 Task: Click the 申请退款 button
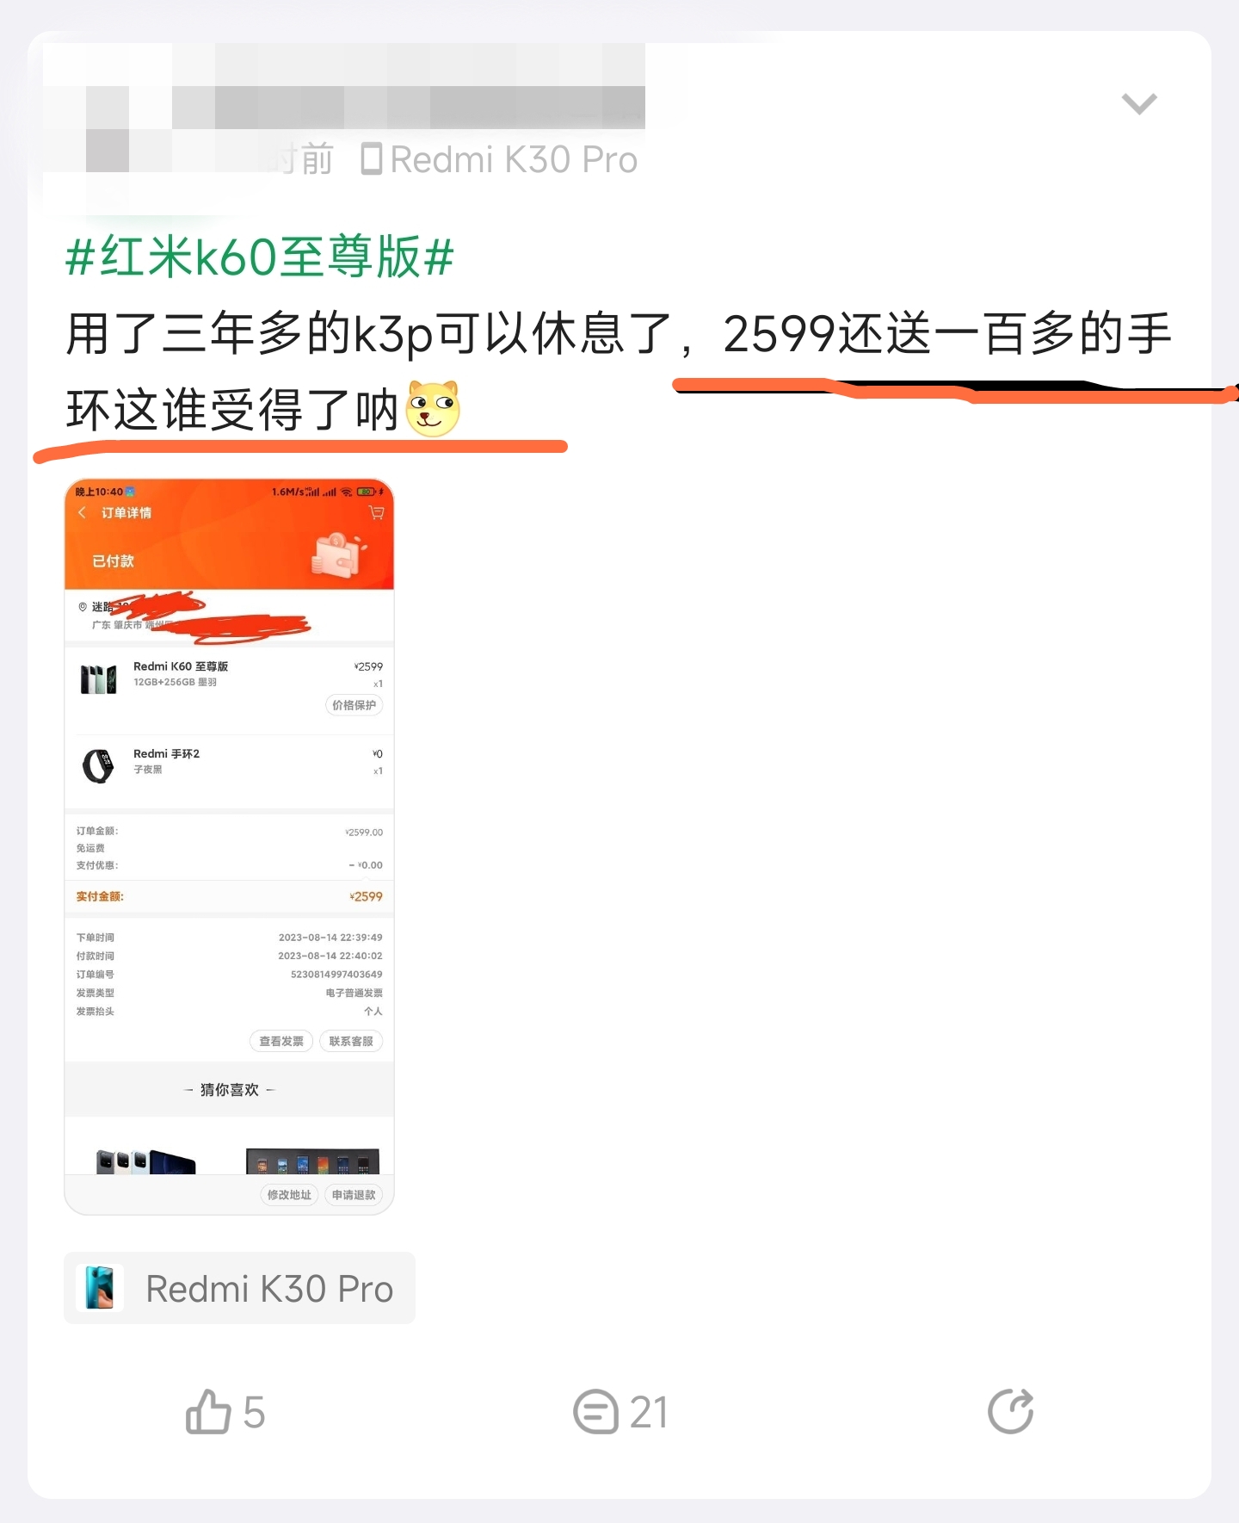click(x=354, y=1194)
